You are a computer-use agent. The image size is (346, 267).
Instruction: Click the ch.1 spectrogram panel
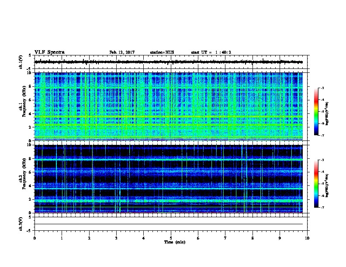point(169,106)
